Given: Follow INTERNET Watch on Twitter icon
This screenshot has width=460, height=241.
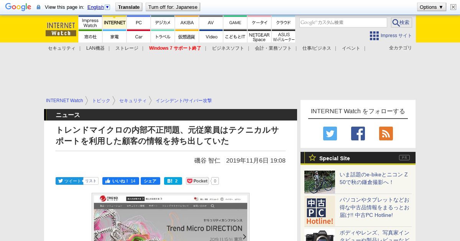Looking at the screenshot, I should point(330,134).
